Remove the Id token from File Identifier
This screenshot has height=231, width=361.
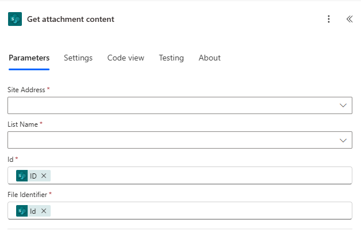point(44,211)
